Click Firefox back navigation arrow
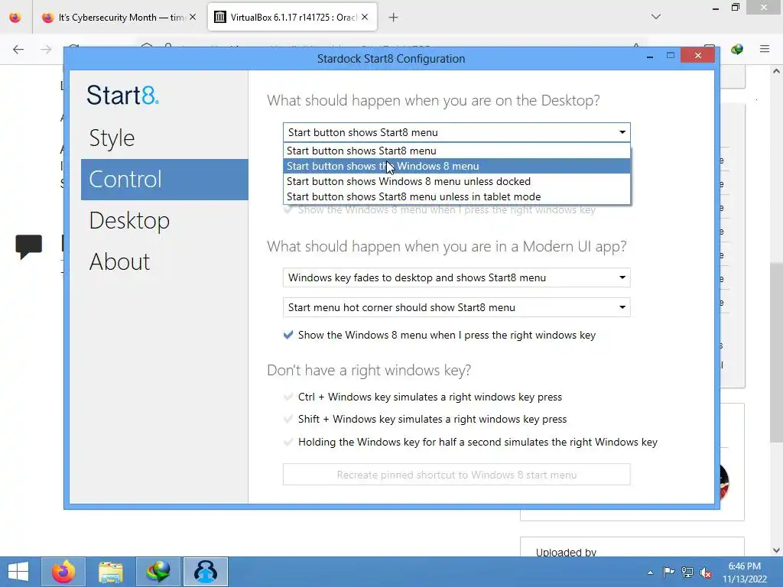 tap(18, 49)
